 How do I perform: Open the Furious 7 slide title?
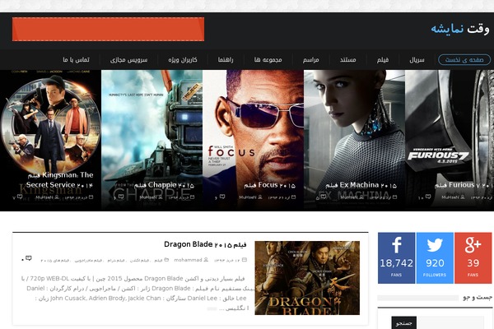[x=464, y=185]
